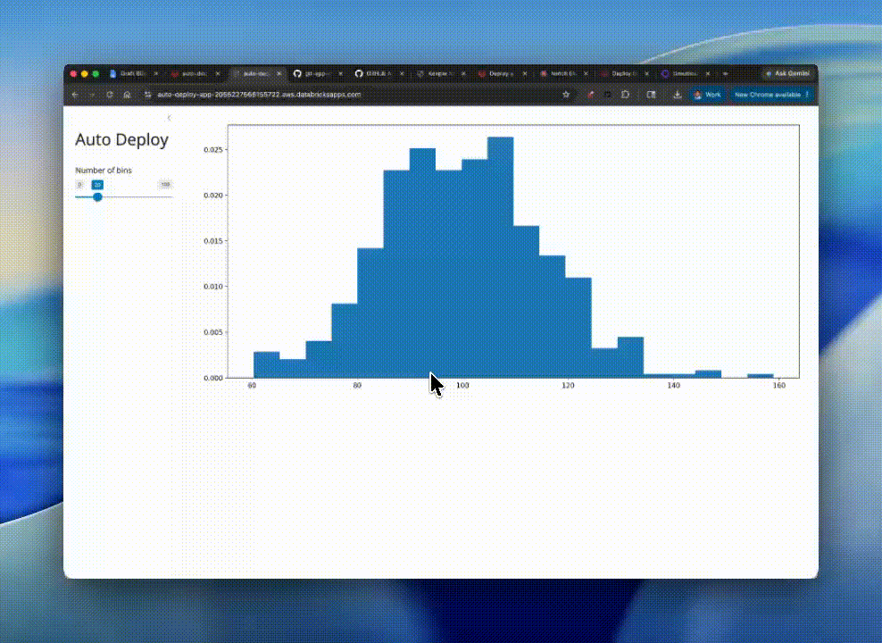Screen dimensions: 882x643
Task: Open the extensions puzzle icon
Action: click(625, 95)
